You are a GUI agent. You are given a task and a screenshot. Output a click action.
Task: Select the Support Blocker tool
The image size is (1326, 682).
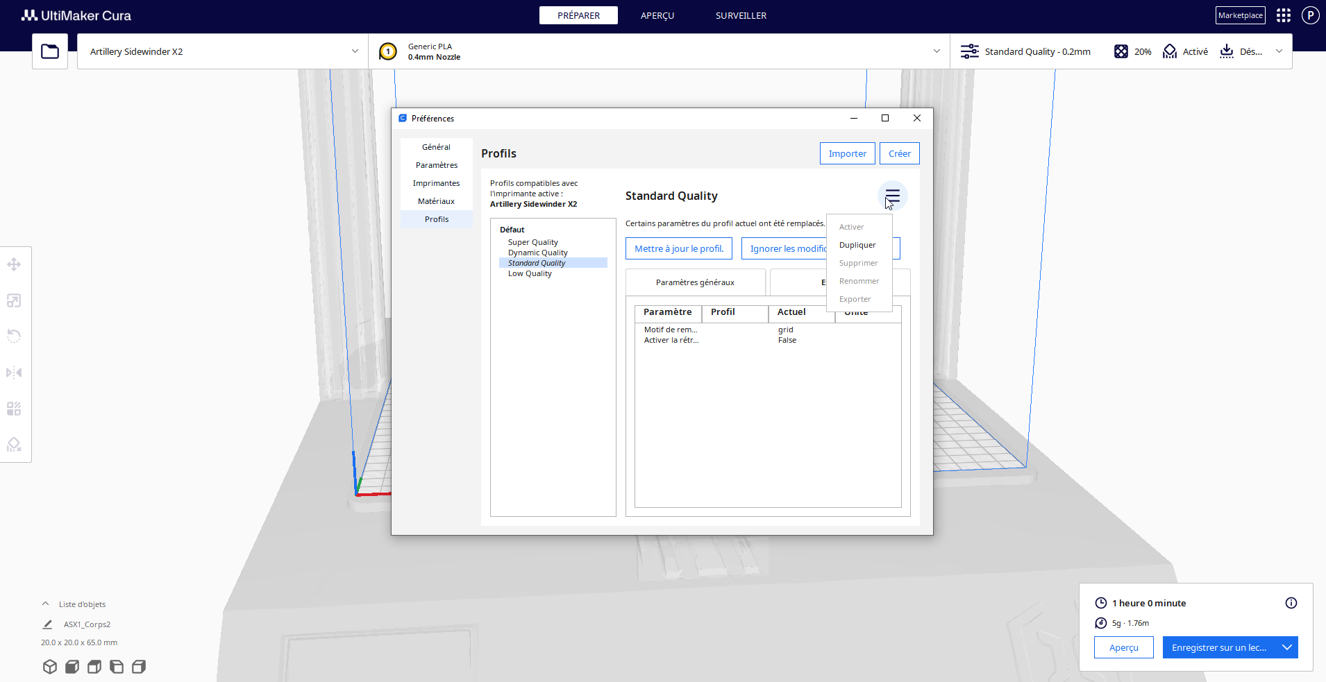coord(14,445)
